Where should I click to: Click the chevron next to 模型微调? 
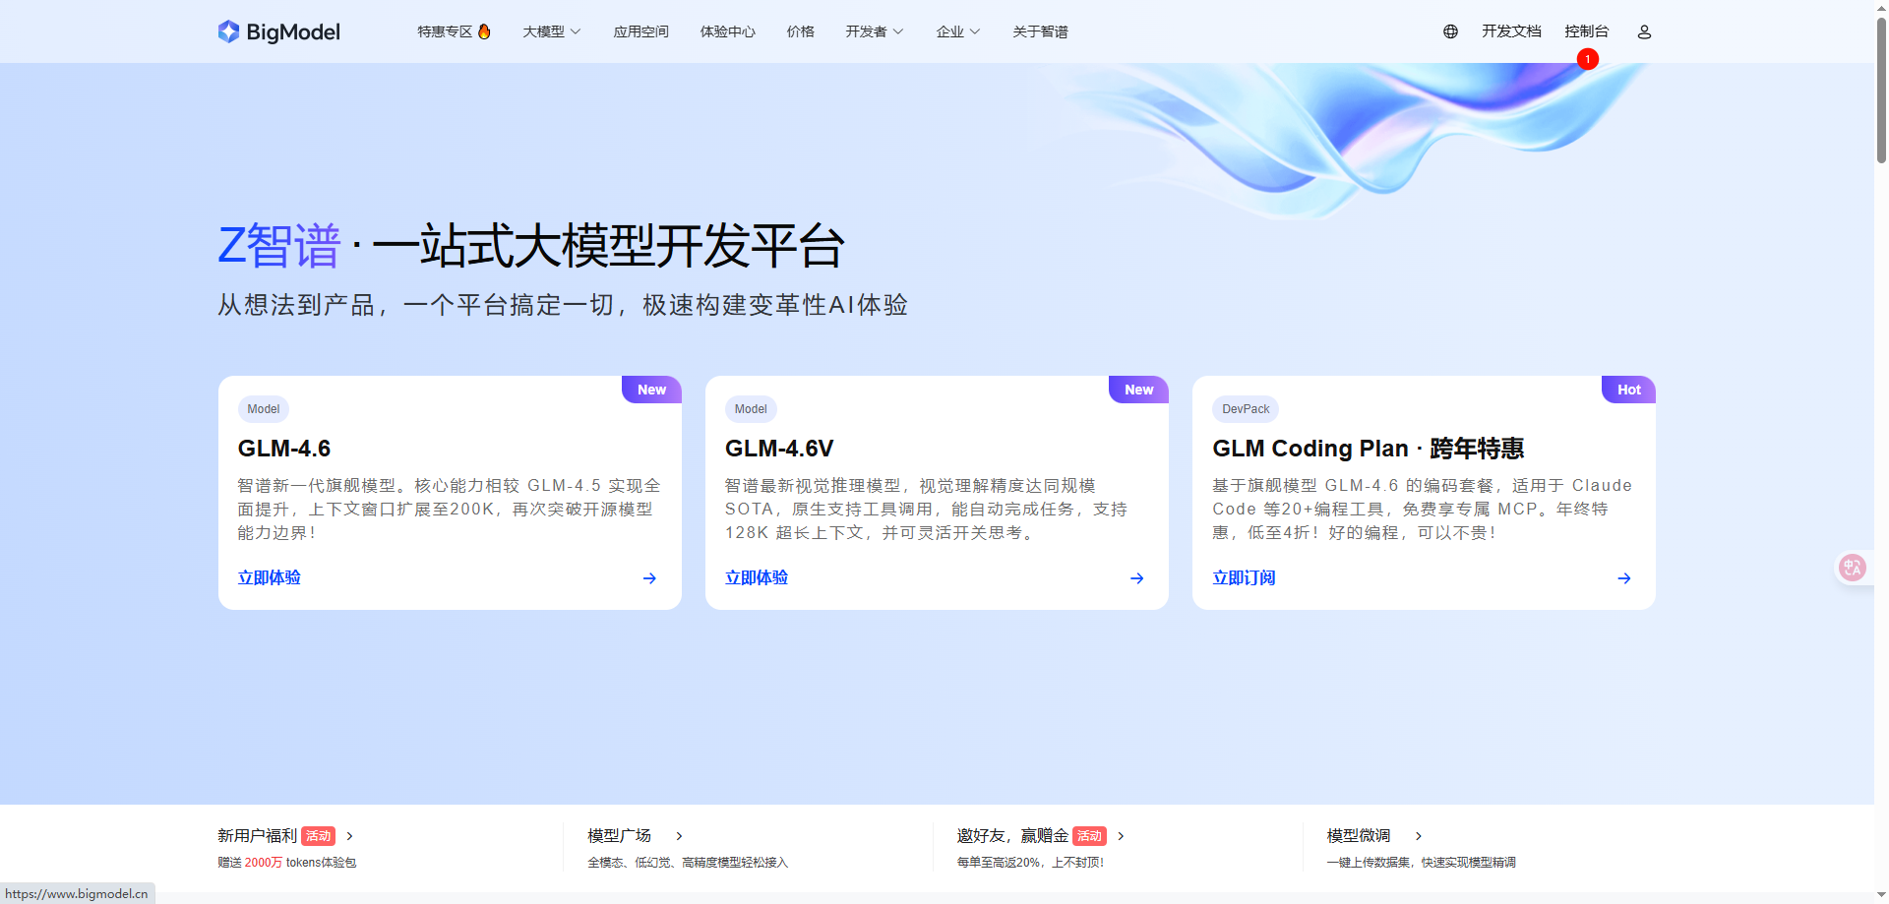click(x=1418, y=836)
